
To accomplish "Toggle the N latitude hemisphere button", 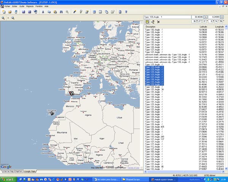I will click(x=206, y=17).
